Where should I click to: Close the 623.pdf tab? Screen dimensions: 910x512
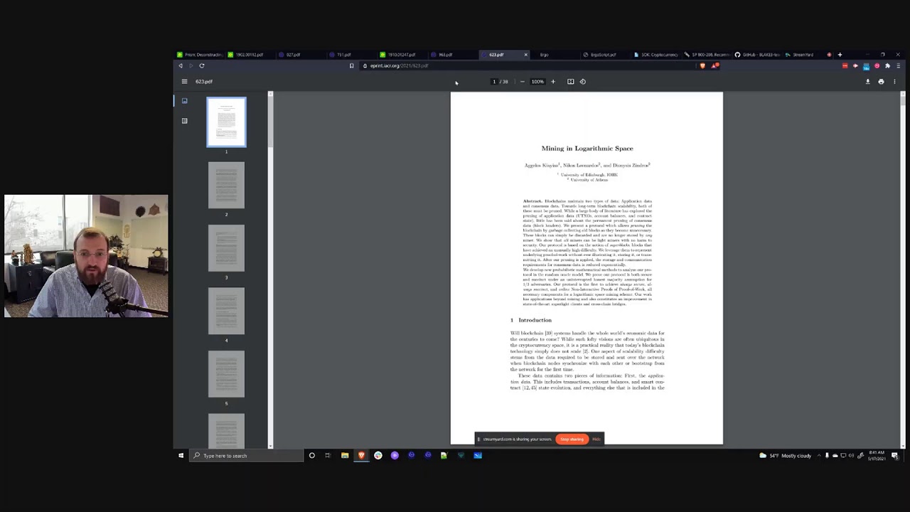pyautogui.click(x=526, y=54)
